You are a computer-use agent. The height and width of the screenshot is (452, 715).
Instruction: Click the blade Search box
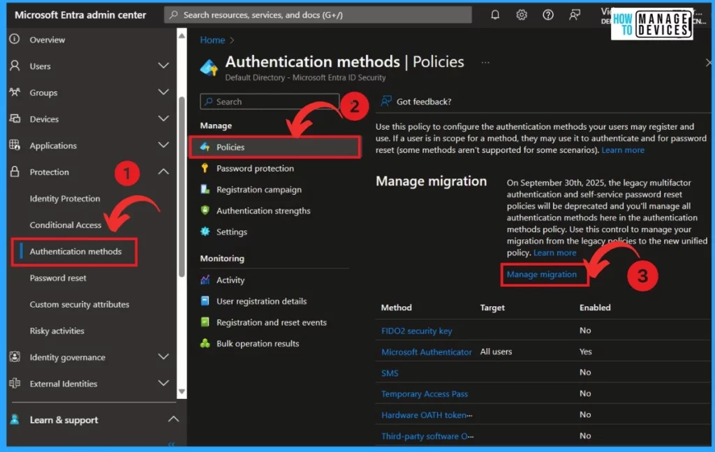click(270, 101)
